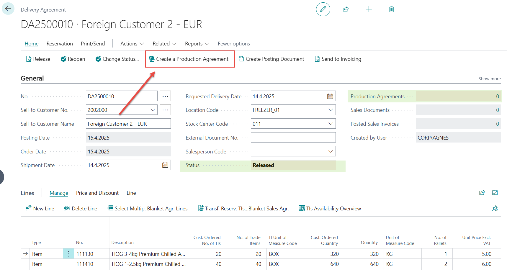The image size is (507, 270).
Task: Open calendar picker for Requested Delivery Date
Action: [x=330, y=96]
